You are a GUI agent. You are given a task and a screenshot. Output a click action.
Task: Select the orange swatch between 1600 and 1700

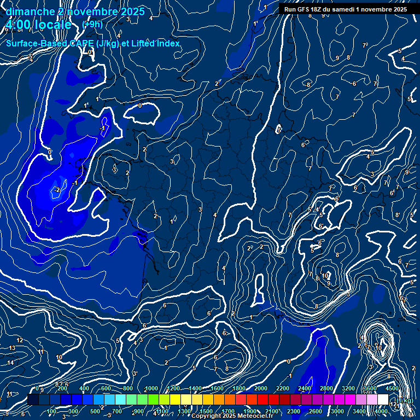(x=220, y=399)
